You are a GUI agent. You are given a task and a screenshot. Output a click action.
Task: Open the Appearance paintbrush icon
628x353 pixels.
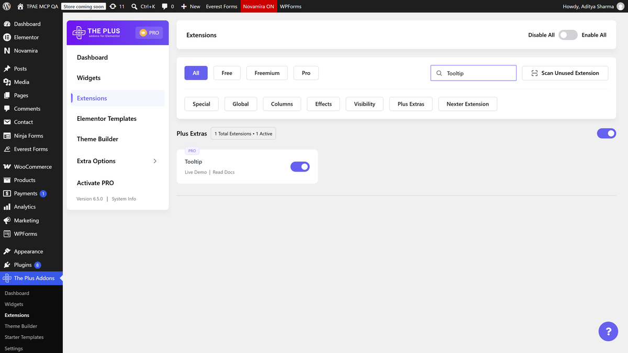click(x=7, y=252)
